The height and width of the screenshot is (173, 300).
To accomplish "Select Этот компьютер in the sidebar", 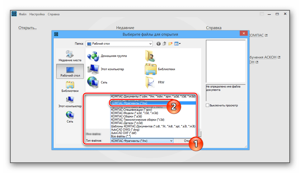I will (70, 102).
